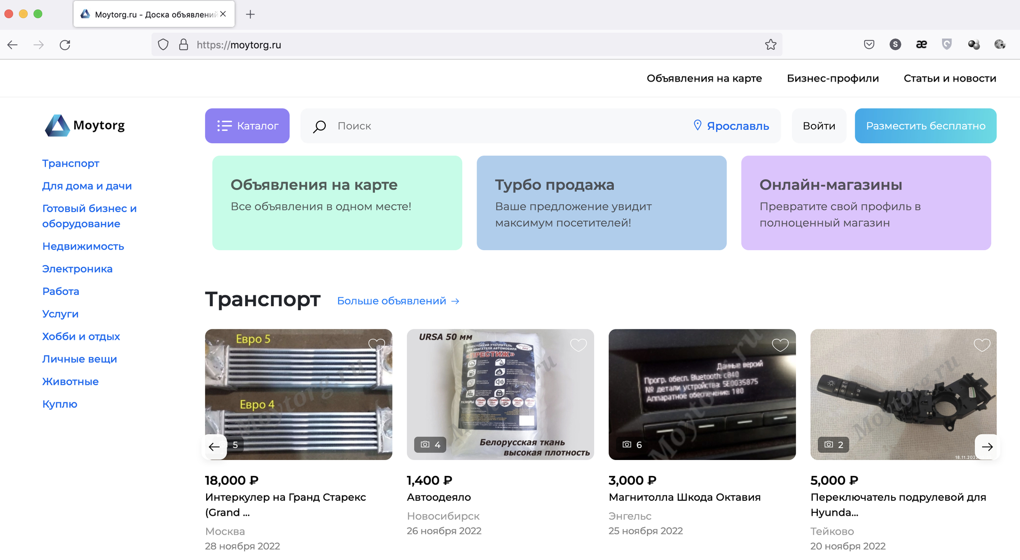Change city selector Ярославль
This screenshot has height=560, width=1020.
pos(731,126)
